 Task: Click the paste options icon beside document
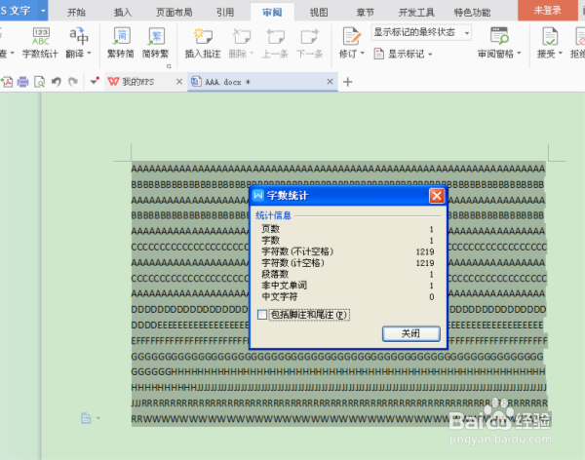[x=86, y=418]
